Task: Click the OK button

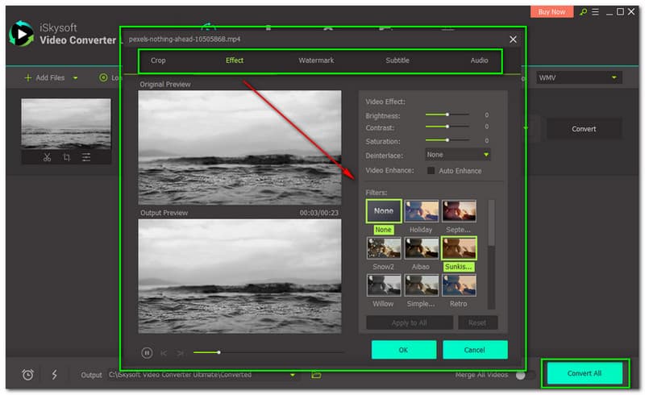Action: 403,349
